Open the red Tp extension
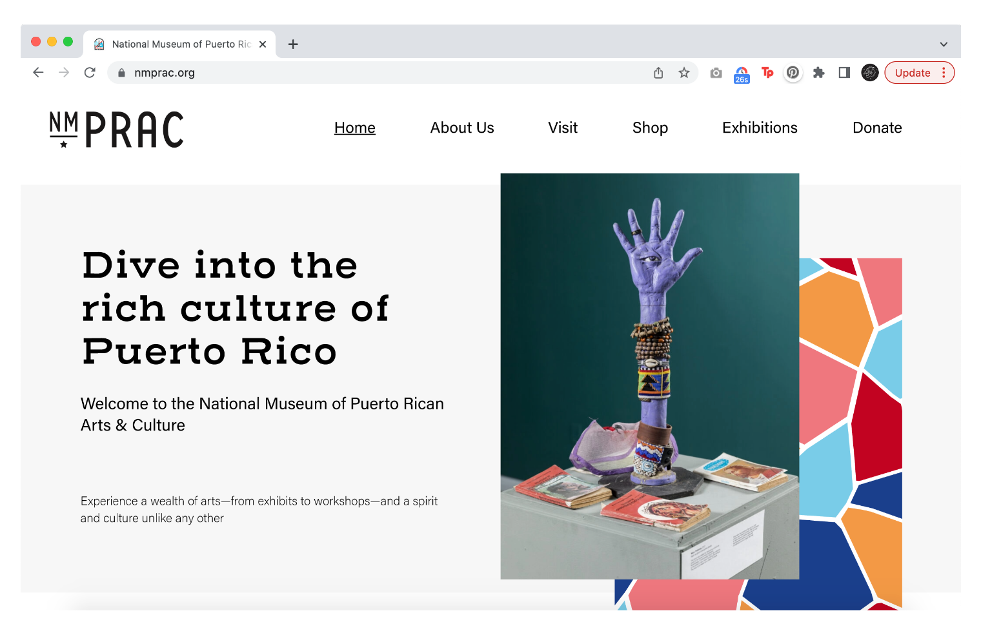 point(767,73)
